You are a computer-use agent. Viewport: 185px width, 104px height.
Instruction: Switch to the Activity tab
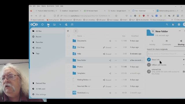coord(152,43)
